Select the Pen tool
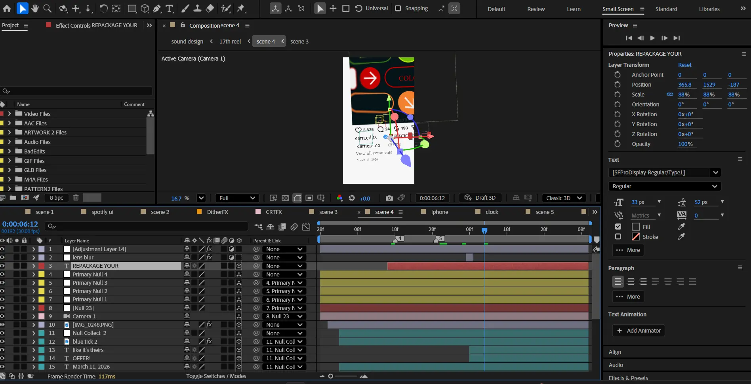 pos(157,8)
